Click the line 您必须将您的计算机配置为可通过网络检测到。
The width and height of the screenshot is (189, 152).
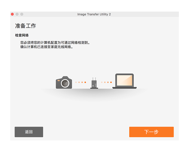55,43
